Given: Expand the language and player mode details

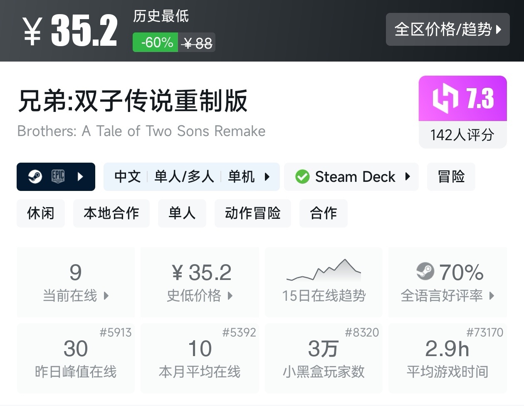Looking at the screenshot, I should pyautogui.click(x=267, y=177).
